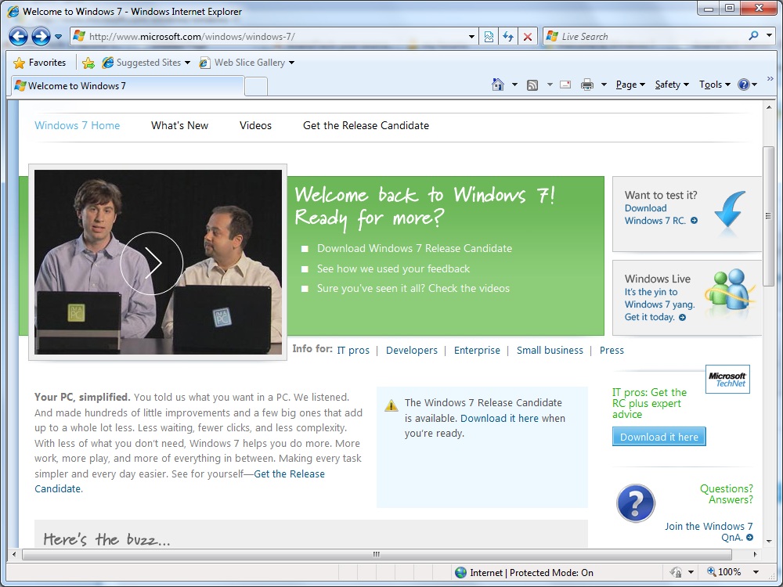The width and height of the screenshot is (783, 587).
Task: Go back with the Back arrow button
Action: (19, 37)
